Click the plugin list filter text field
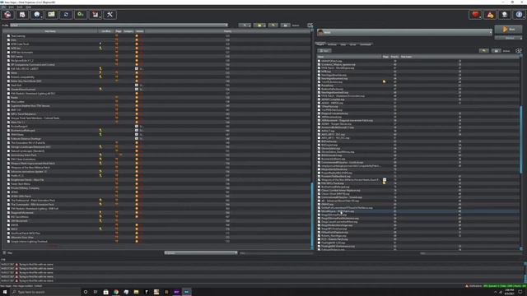Viewport: 527px width, 296px height. coord(470,253)
